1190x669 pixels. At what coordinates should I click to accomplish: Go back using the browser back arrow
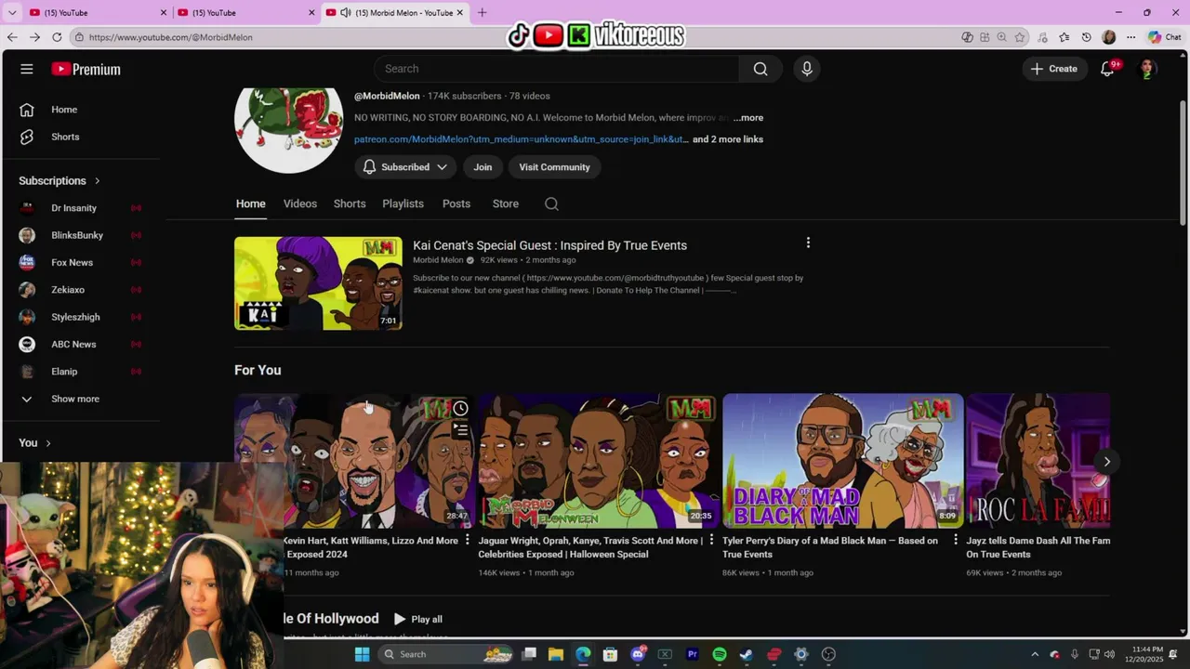[12, 37]
